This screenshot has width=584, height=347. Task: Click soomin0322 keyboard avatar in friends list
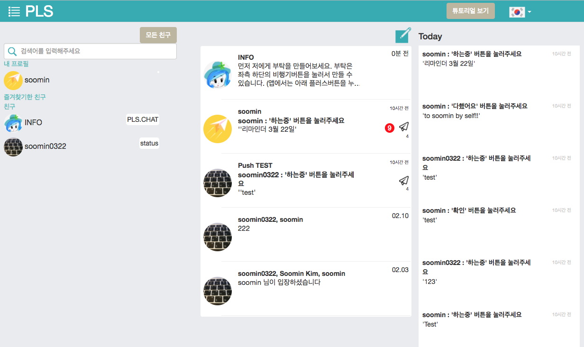tap(13, 146)
